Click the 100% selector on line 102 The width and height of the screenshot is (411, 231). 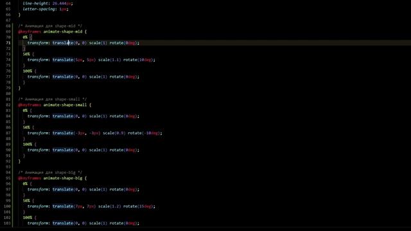(x=28, y=218)
